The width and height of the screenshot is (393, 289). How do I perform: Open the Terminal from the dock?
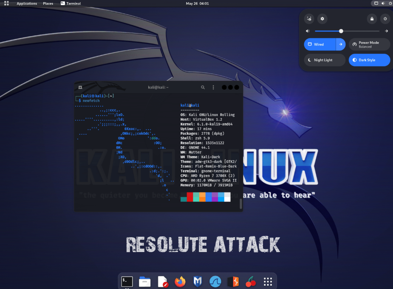coord(127,281)
